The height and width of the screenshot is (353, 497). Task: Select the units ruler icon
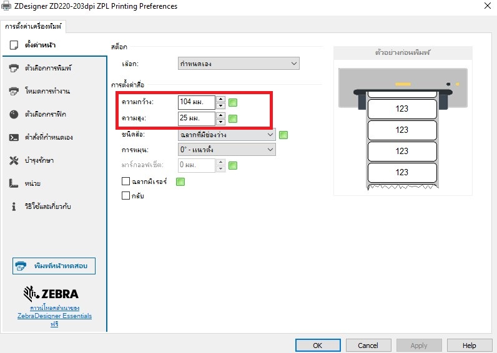[x=14, y=183]
